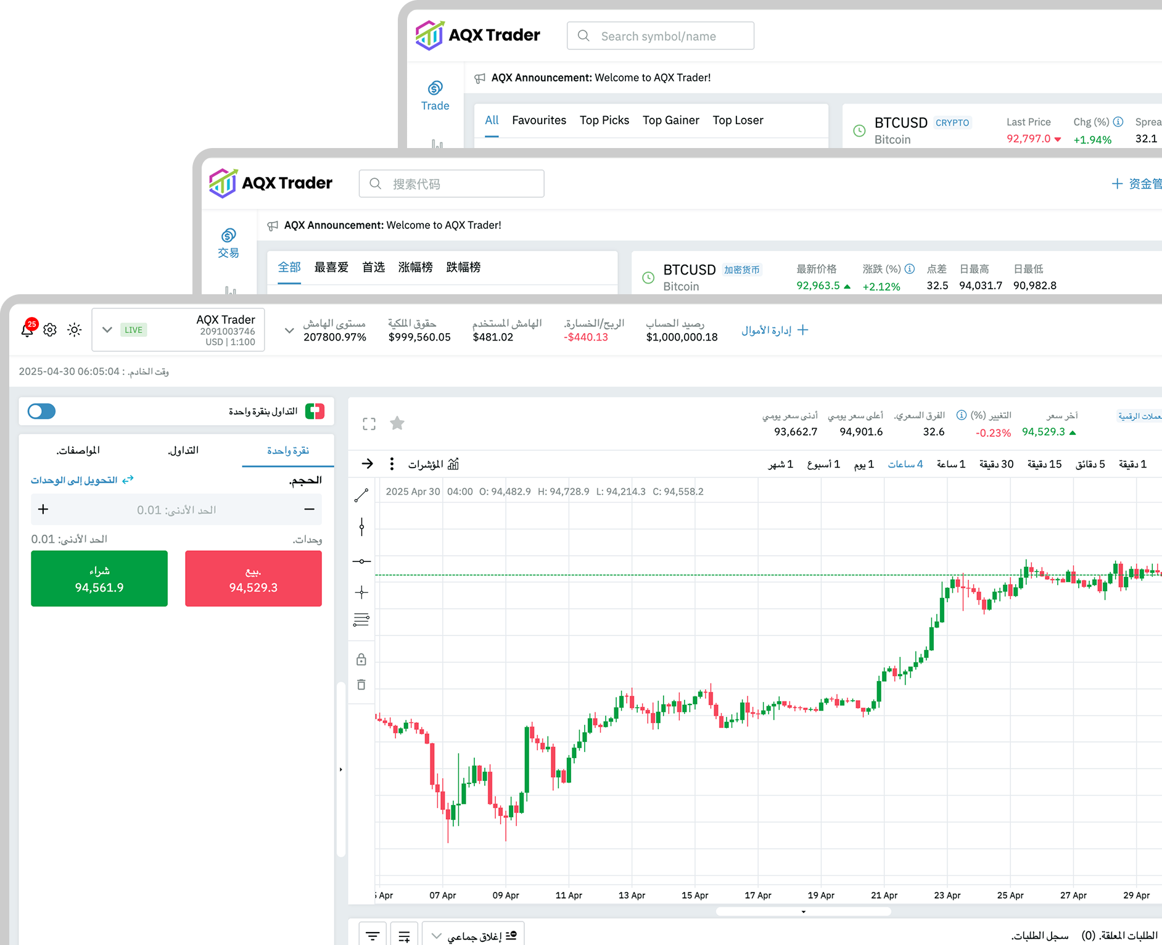Viewport: 1162px width, 945px height.
Task: Open filter icon in orders bar
Action: point(373,936)
